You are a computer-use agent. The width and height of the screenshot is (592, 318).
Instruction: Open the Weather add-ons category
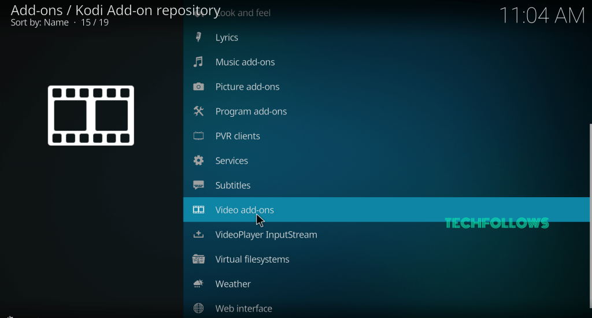(x=386, y=284)
